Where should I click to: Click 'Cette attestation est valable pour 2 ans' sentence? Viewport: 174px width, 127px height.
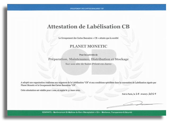[x=51, y=90]
